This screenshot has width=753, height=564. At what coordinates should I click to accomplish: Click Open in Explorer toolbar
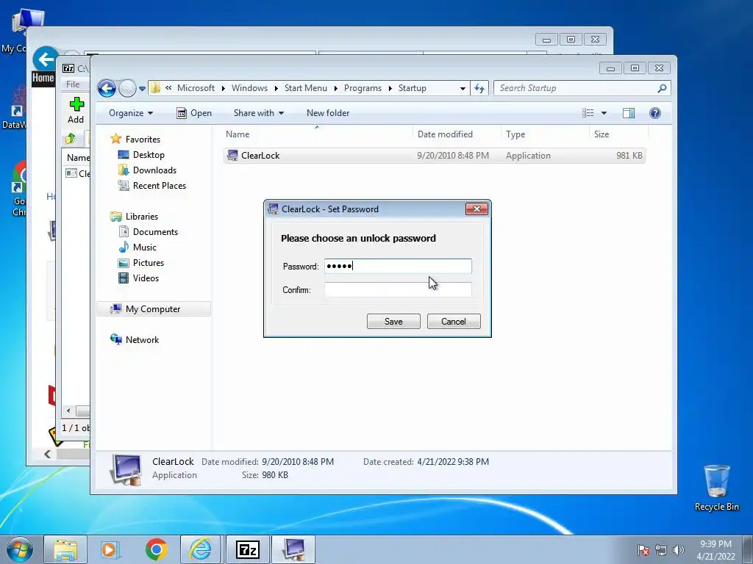point(194,113)
